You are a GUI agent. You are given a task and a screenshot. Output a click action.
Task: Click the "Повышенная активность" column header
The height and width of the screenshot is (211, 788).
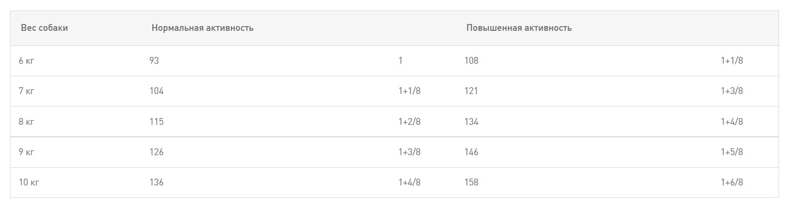519,28
